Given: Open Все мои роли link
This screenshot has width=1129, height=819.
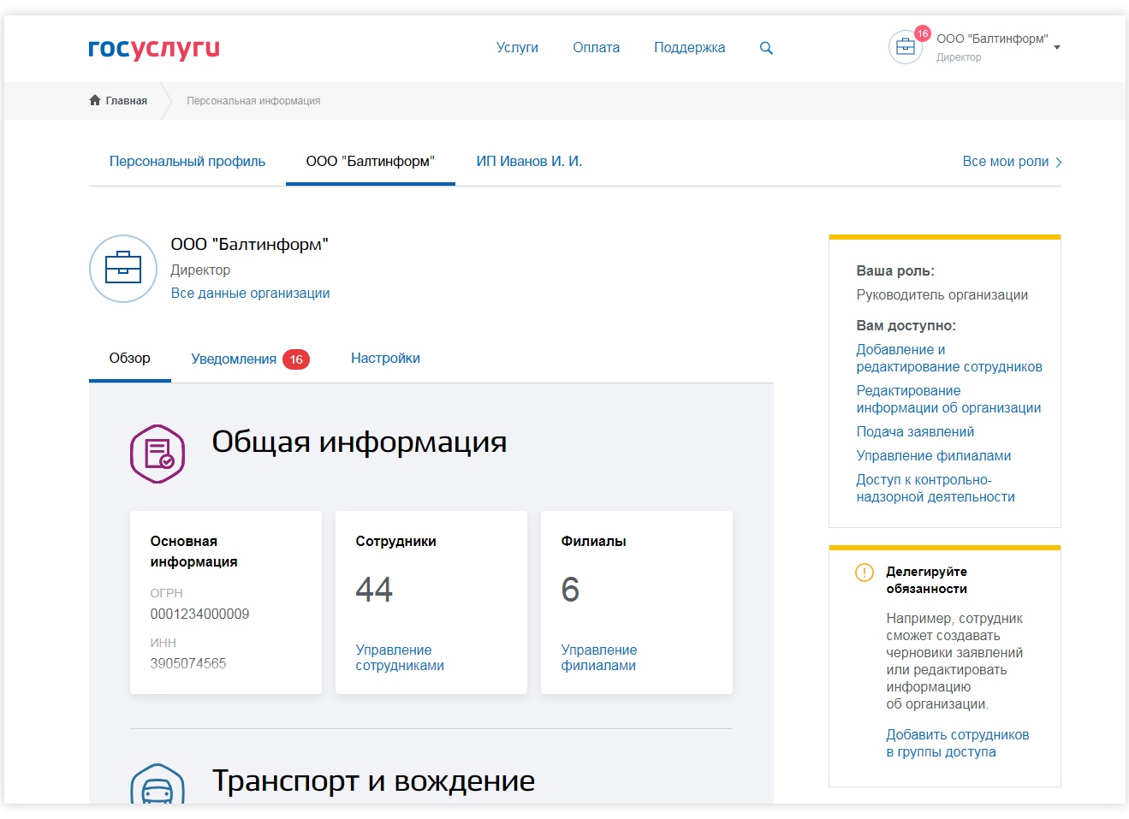Looking at the screenshot, I should [x=1005, y=161].
